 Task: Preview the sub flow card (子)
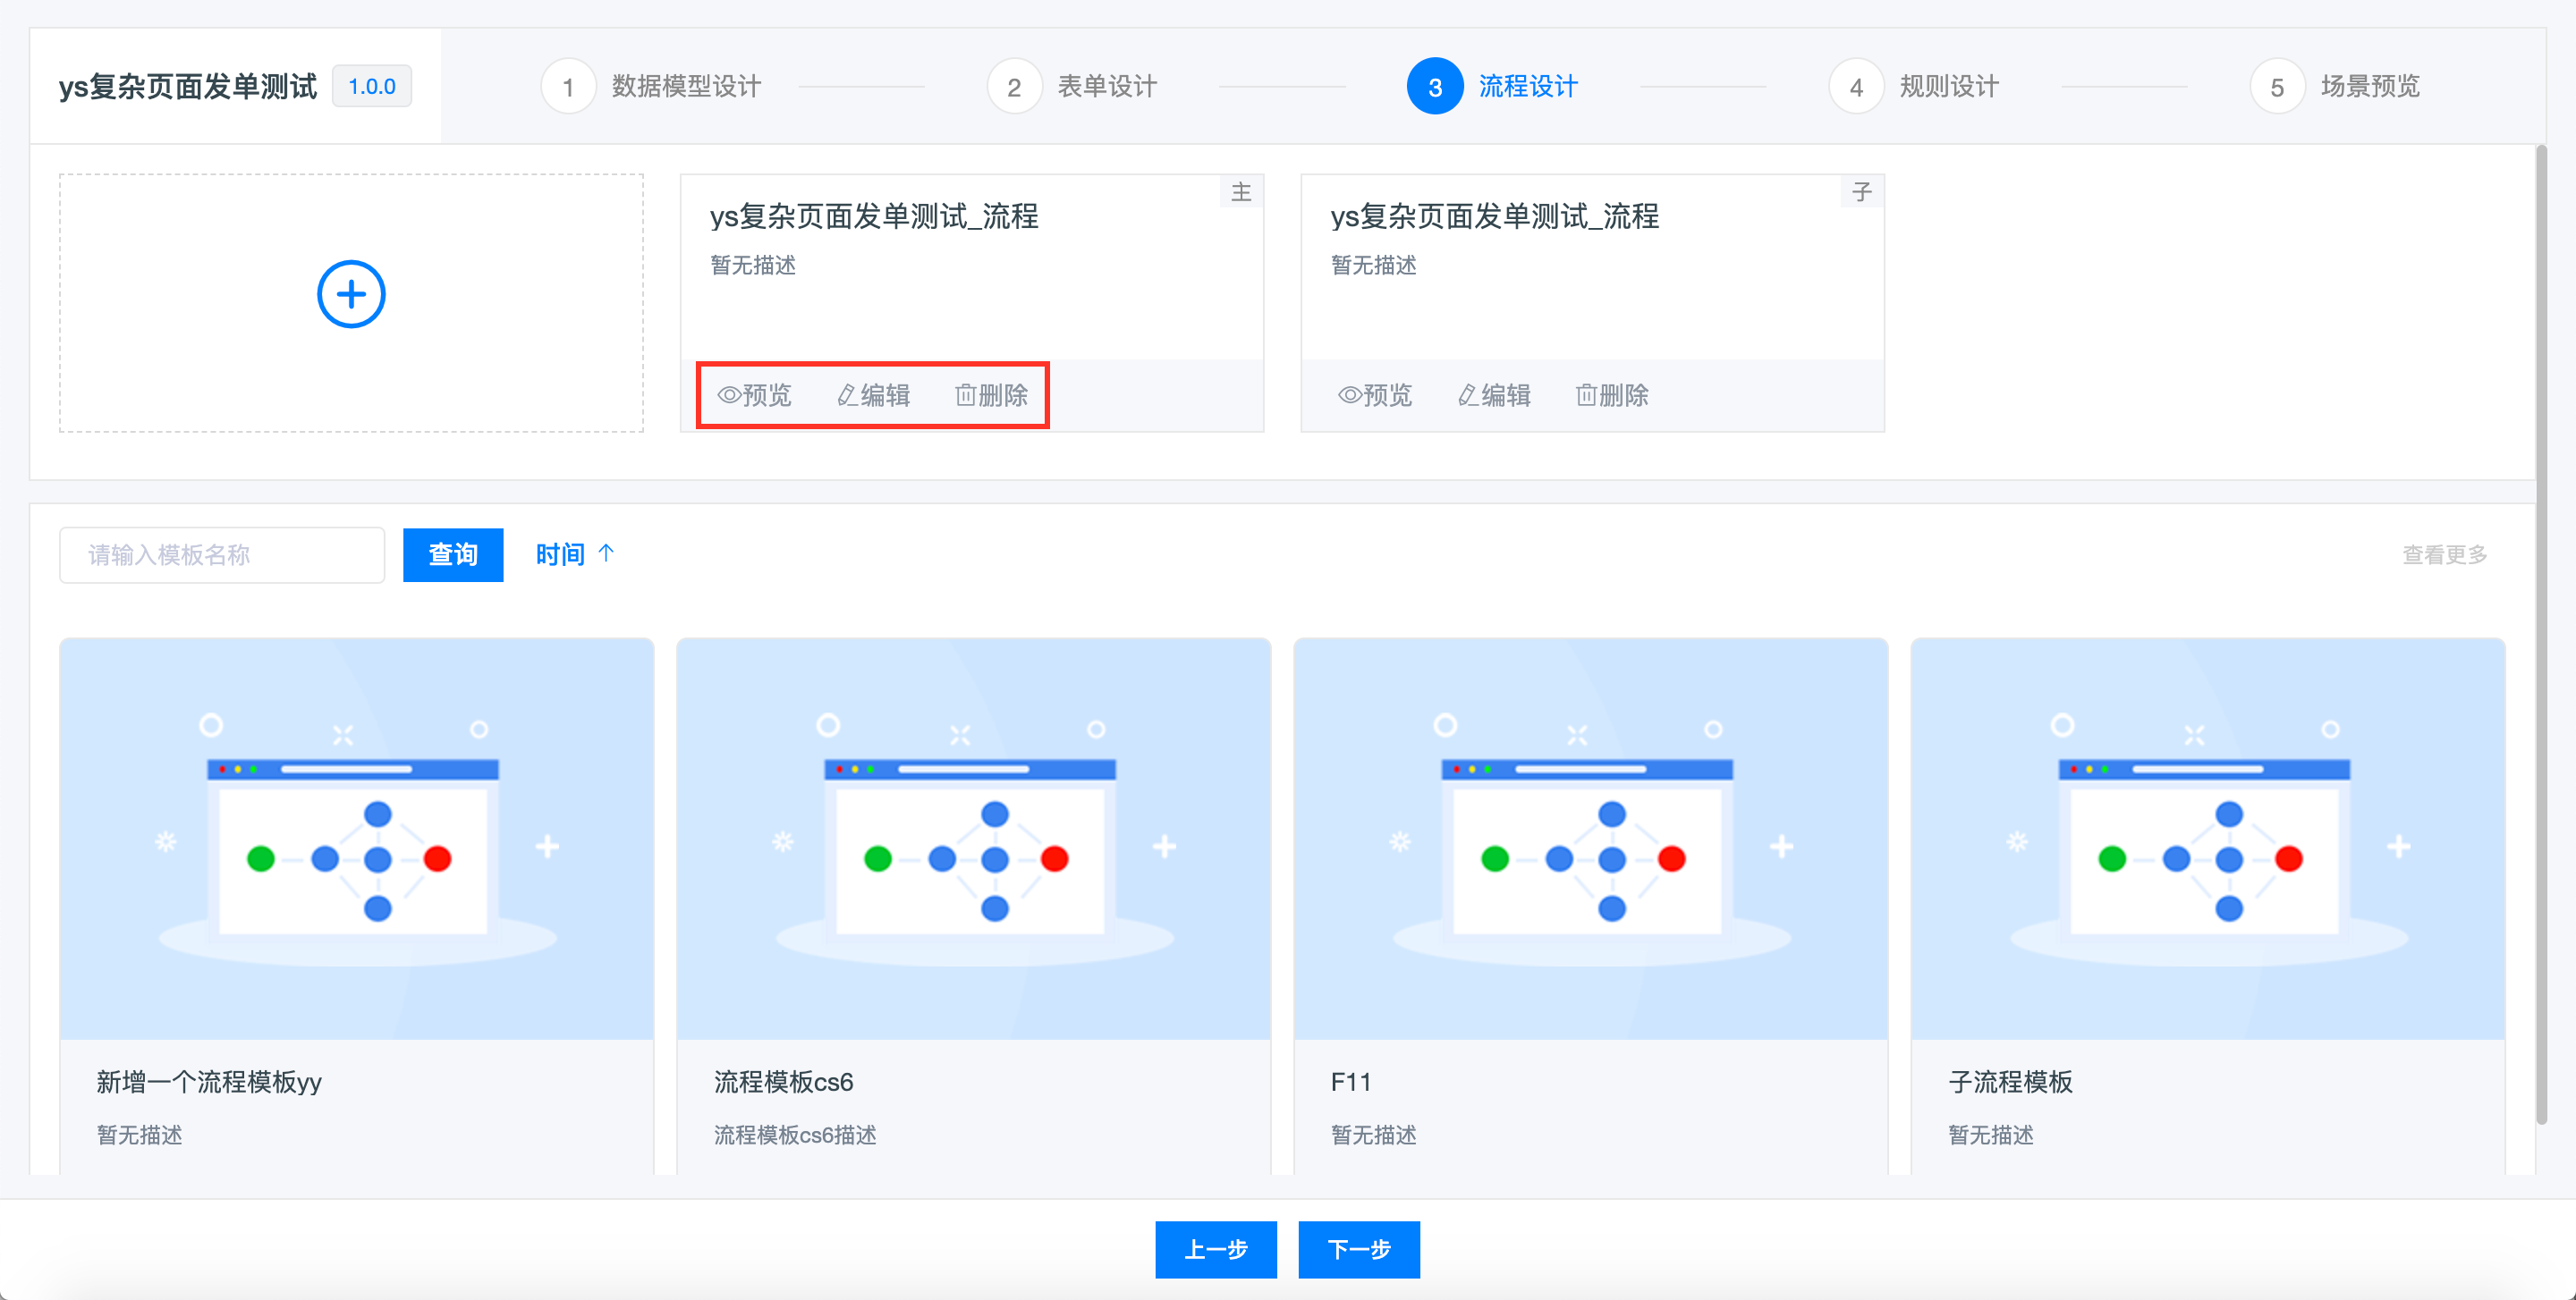pos(1375,396)
